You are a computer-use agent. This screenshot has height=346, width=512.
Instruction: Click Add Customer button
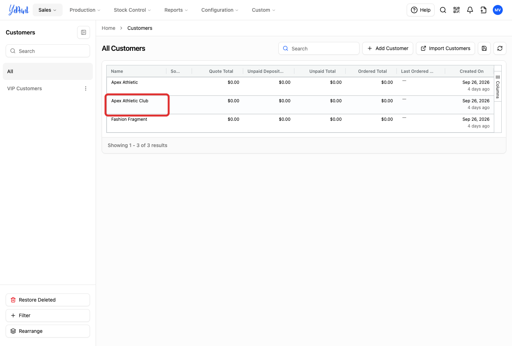point(388,48)
